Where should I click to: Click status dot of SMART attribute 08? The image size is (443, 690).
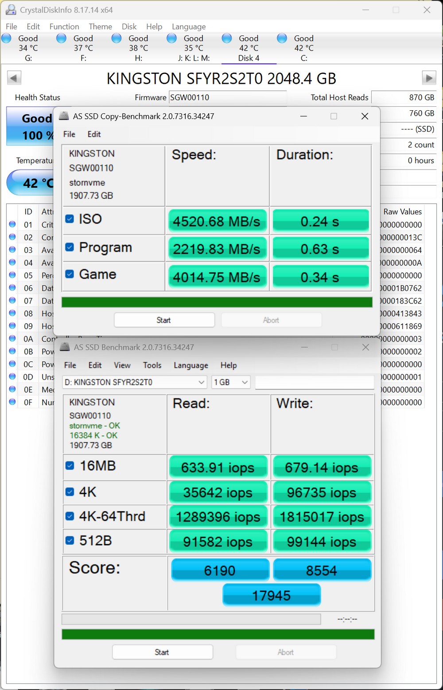tap(12, 313)
